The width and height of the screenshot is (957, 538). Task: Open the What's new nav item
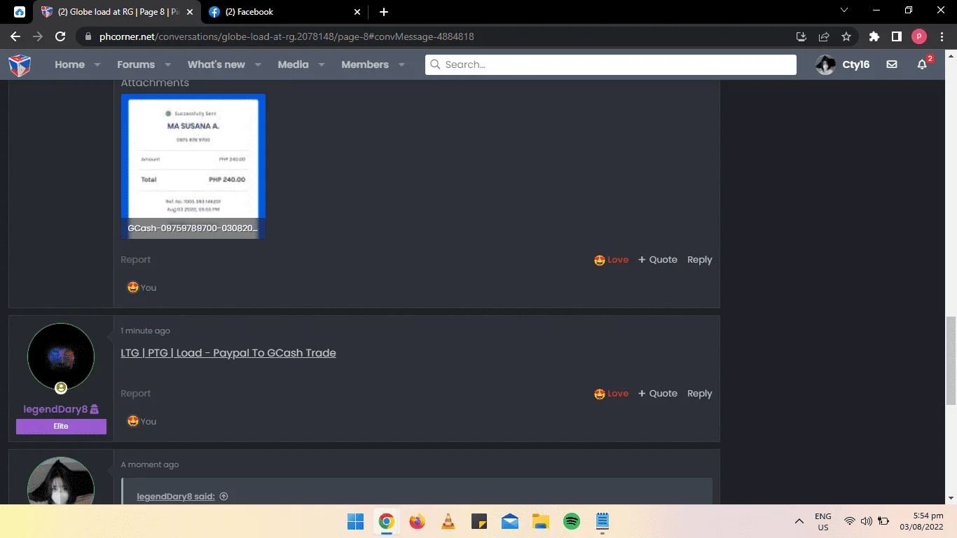tap(216, 64)
